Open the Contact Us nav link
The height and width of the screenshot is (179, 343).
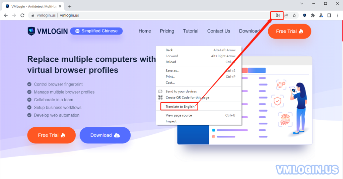[218, 31]
